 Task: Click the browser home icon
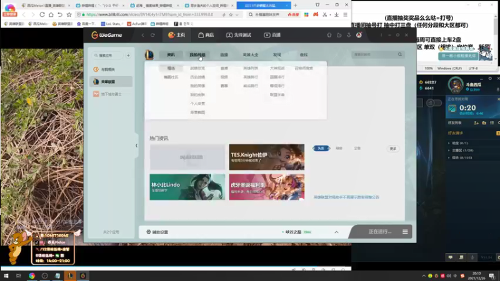click(51, 14)
